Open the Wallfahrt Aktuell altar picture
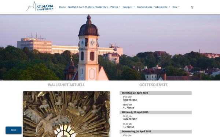Image resolution: width=220 pixels, height=137 pixels. (x=66, y=114)
